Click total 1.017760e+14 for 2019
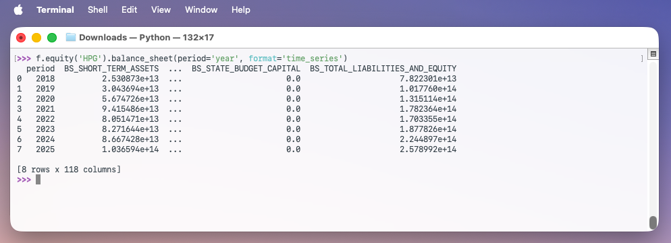 428,89
